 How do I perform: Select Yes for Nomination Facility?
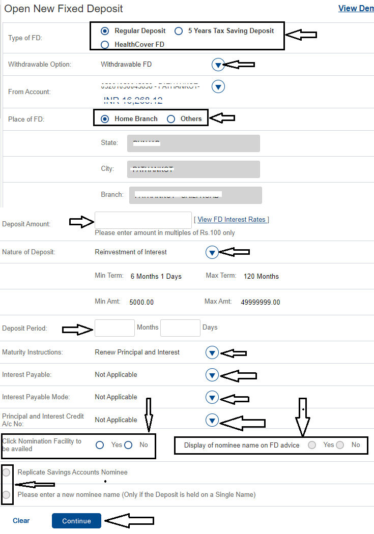click(100, 445)
